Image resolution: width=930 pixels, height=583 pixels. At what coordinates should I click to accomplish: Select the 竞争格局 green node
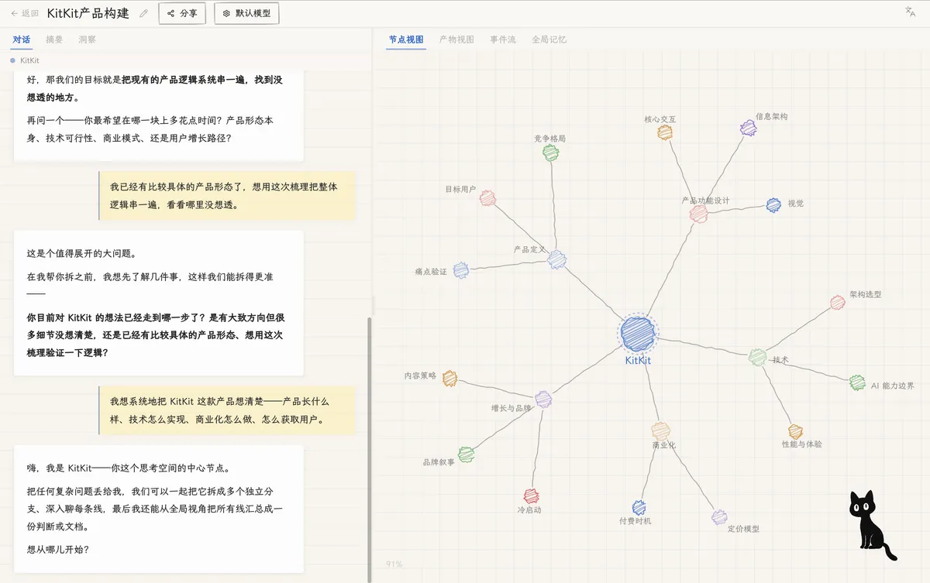coord(550,153)
